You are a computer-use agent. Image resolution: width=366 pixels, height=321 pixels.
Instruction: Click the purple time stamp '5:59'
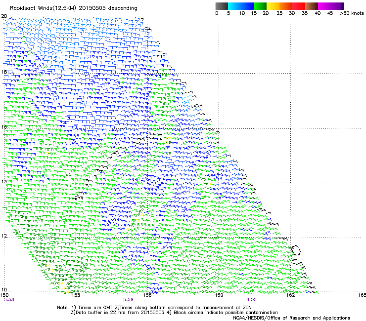129,300
